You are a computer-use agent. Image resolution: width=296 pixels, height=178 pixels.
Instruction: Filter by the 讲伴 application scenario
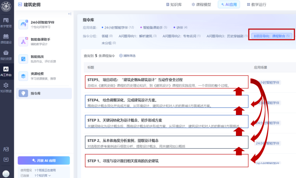[180, 28]
